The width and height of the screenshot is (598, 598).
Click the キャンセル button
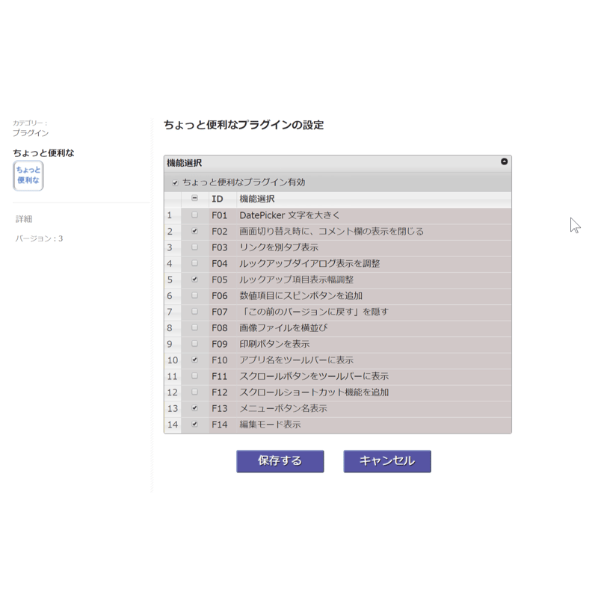point(386,461)
